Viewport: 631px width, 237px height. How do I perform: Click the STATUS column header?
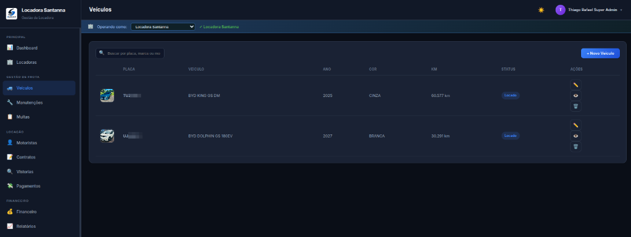(508, 69)
